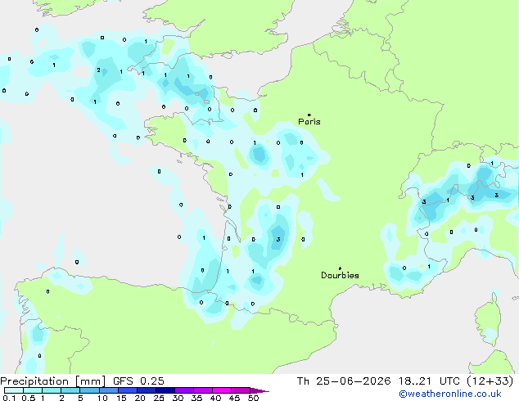The width and height of the screenshot is (519, 401).
Task: Pick the 0.1–0.5 mm legend color swatch
Action: point(14,390)
